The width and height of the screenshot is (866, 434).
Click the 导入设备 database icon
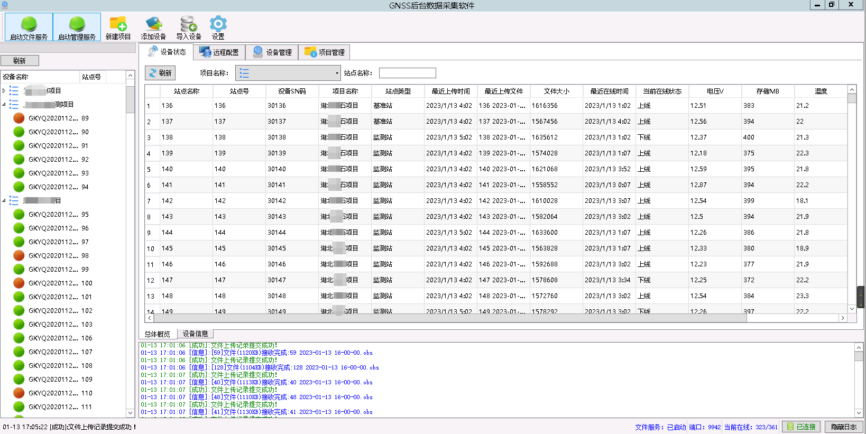pos(188,24)
